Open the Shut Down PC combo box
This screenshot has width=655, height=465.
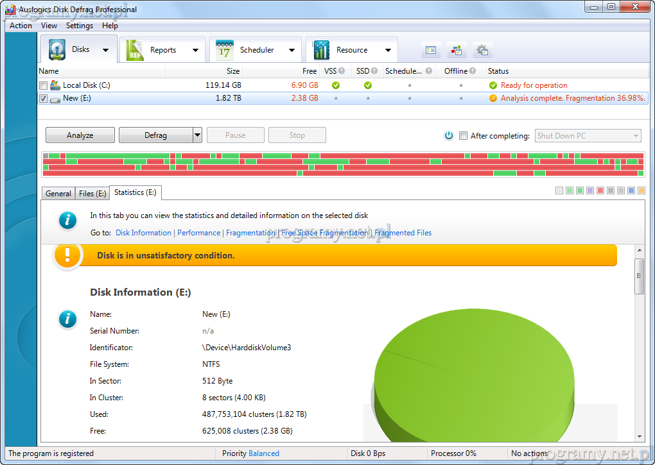[588, 136]
